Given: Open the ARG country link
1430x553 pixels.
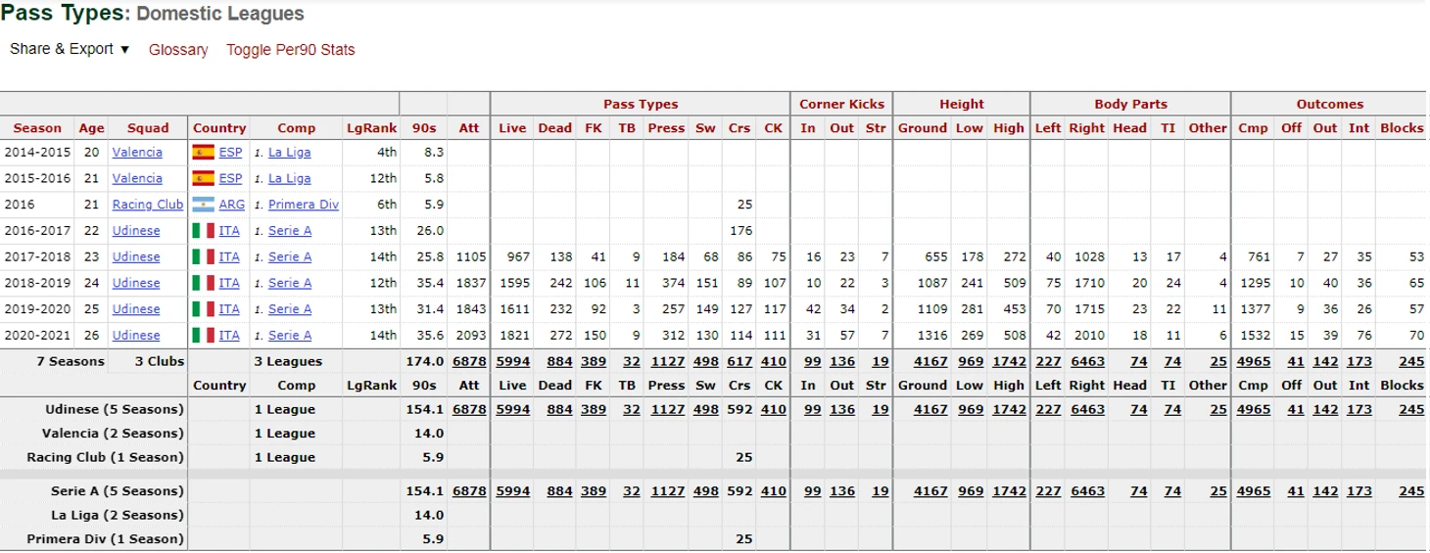Looking at the screenshot, I should coord(232,205).
